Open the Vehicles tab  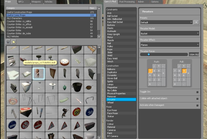pos(49,2)
